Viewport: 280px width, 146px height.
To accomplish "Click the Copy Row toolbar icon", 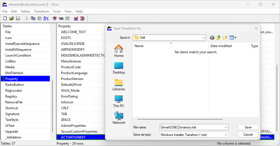I will coord(61,18).
